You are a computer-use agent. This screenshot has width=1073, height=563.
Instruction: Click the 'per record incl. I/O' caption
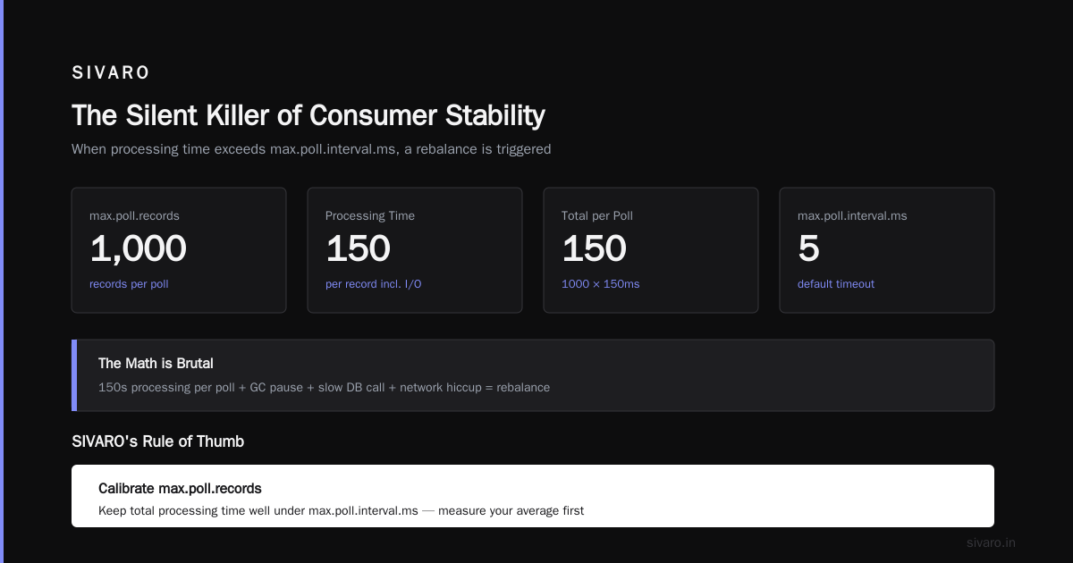[x=373, y=284]
